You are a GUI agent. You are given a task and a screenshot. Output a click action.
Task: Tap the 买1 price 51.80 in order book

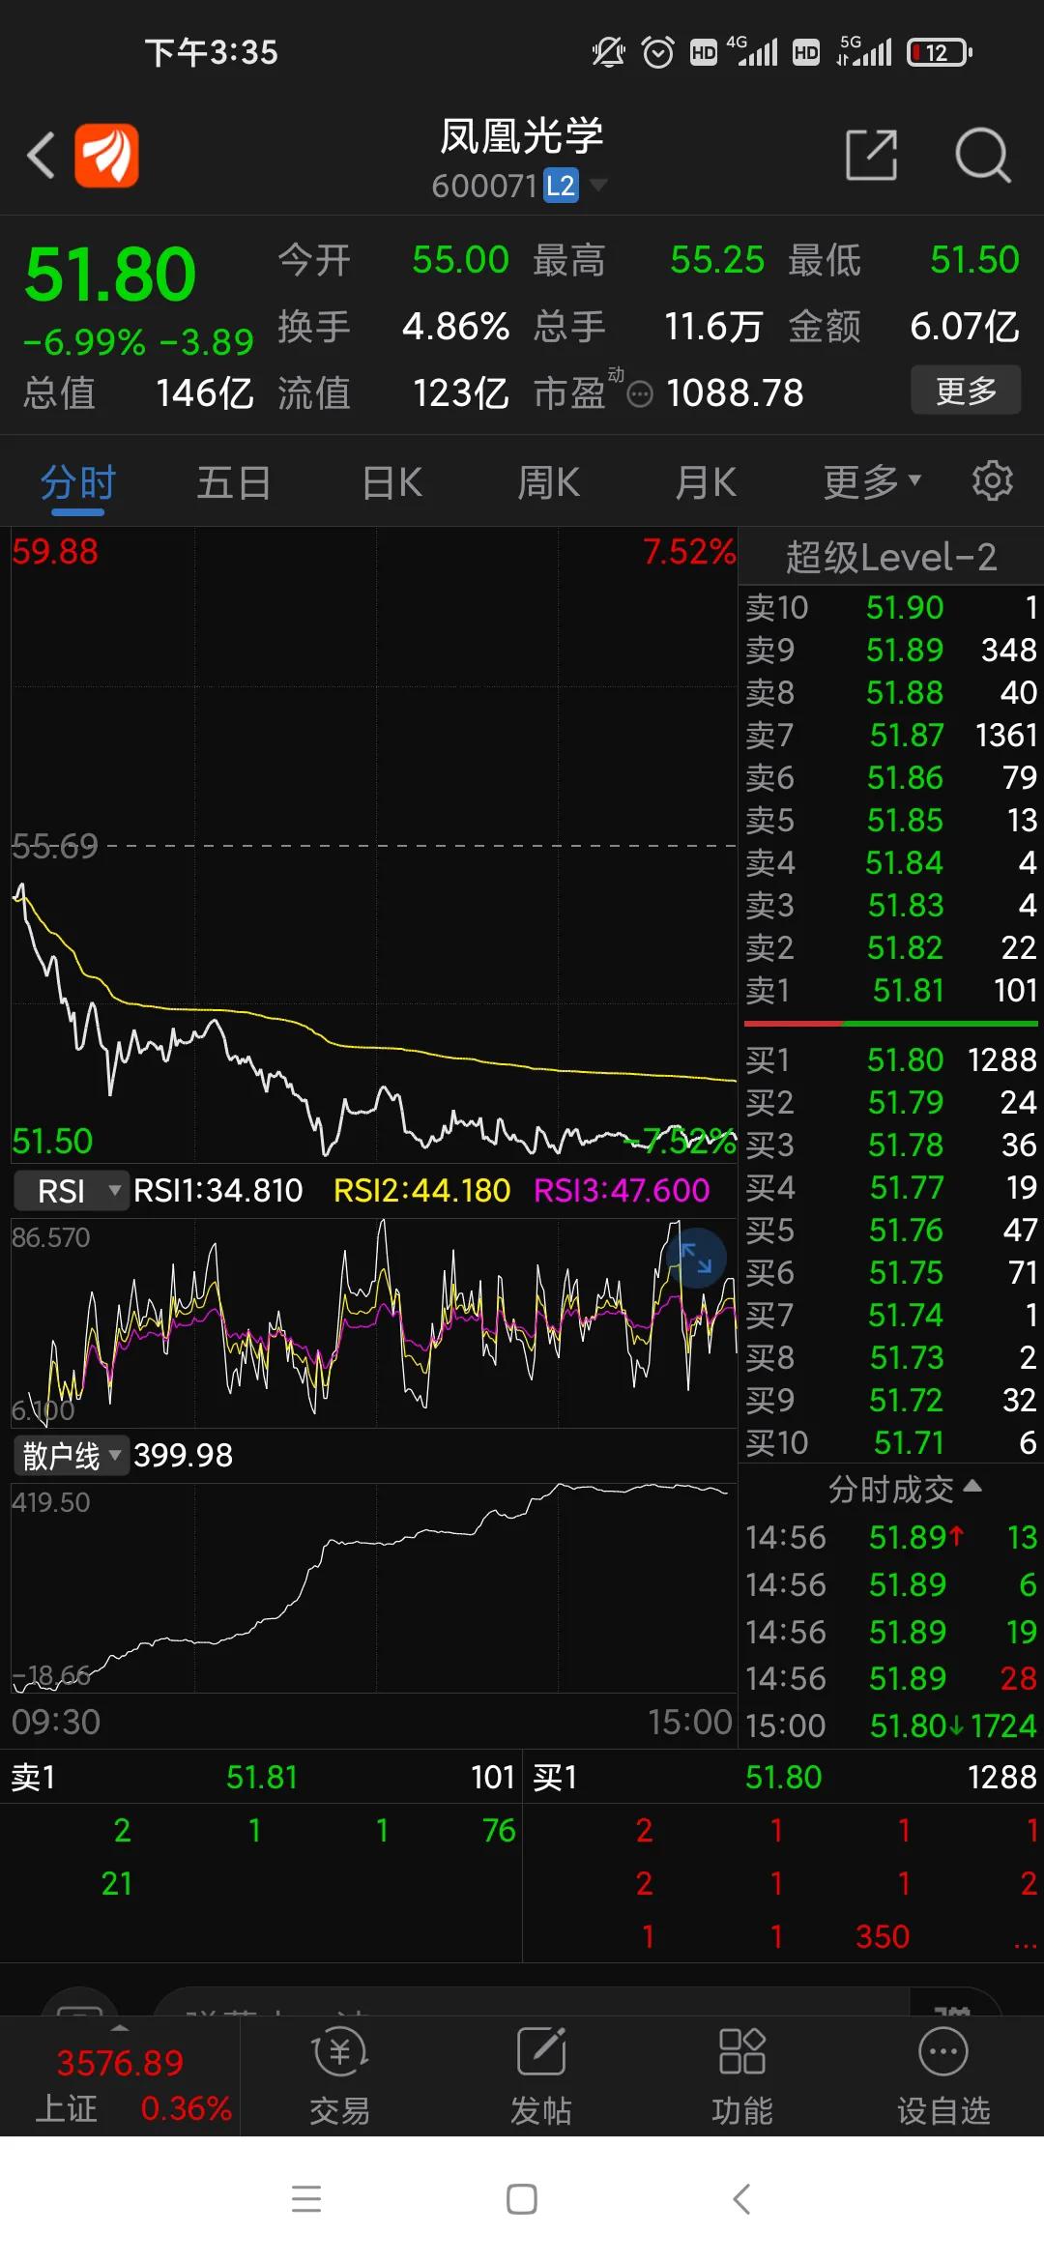905,1059
